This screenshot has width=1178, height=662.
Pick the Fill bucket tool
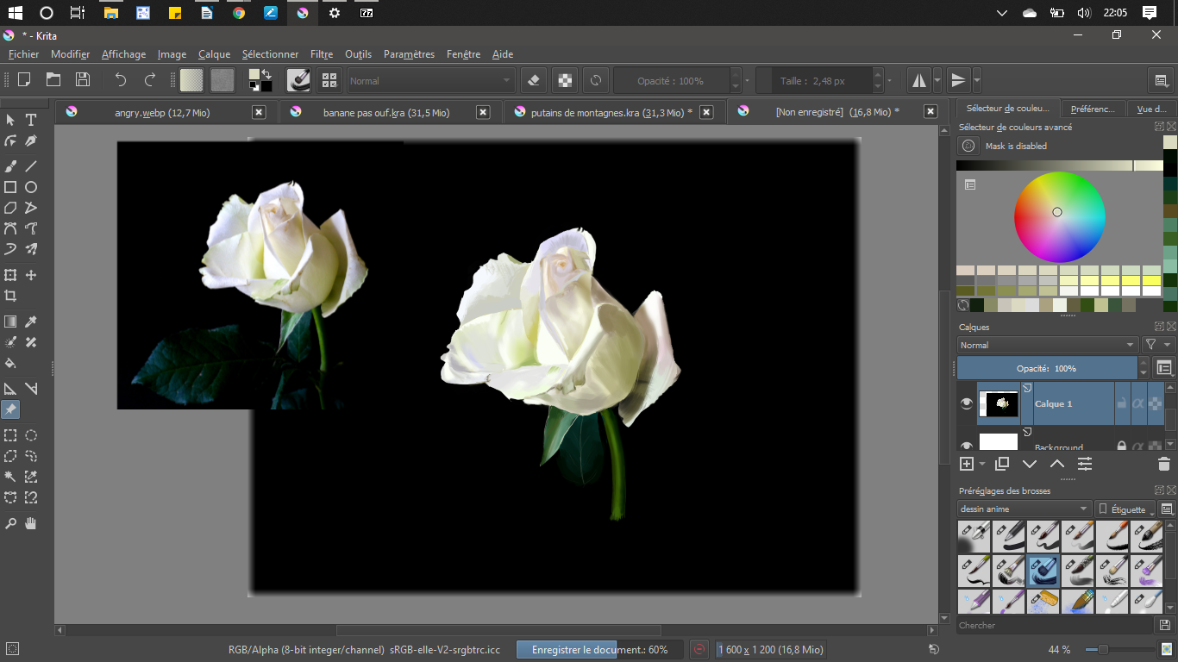(x=10, y=363)
